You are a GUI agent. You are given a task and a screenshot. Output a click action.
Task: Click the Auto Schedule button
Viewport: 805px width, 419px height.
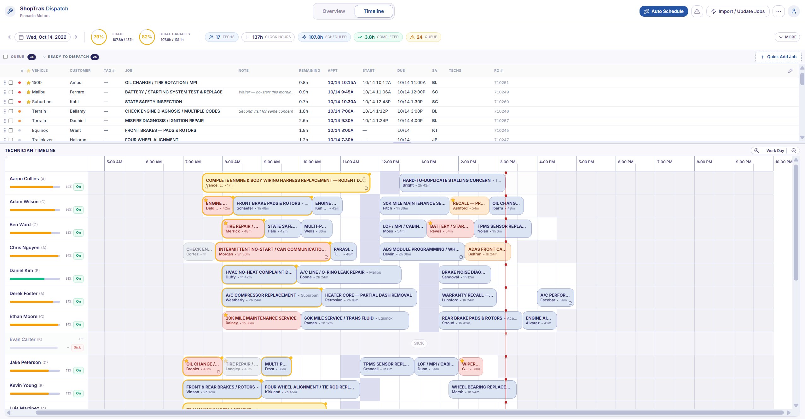pos(663,11)
